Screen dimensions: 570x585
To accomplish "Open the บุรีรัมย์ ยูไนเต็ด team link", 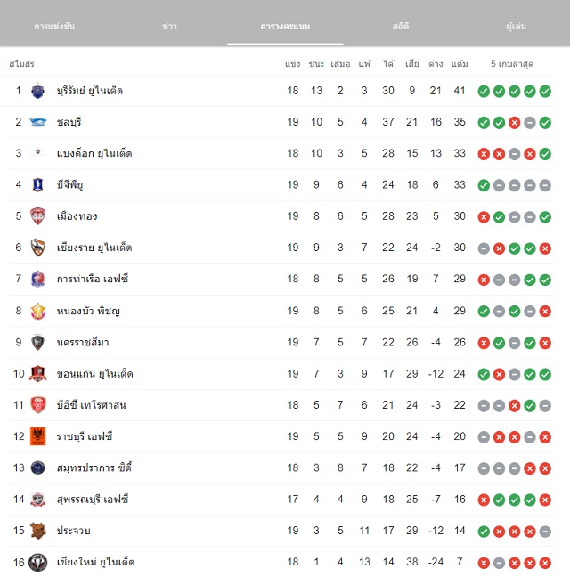I will [90, 91].
